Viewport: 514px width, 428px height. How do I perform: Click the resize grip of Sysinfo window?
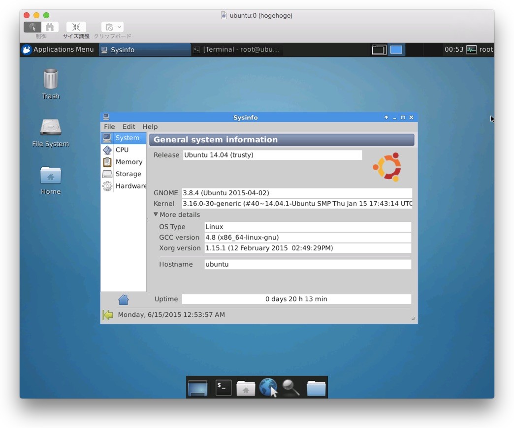tap(413, 318)
